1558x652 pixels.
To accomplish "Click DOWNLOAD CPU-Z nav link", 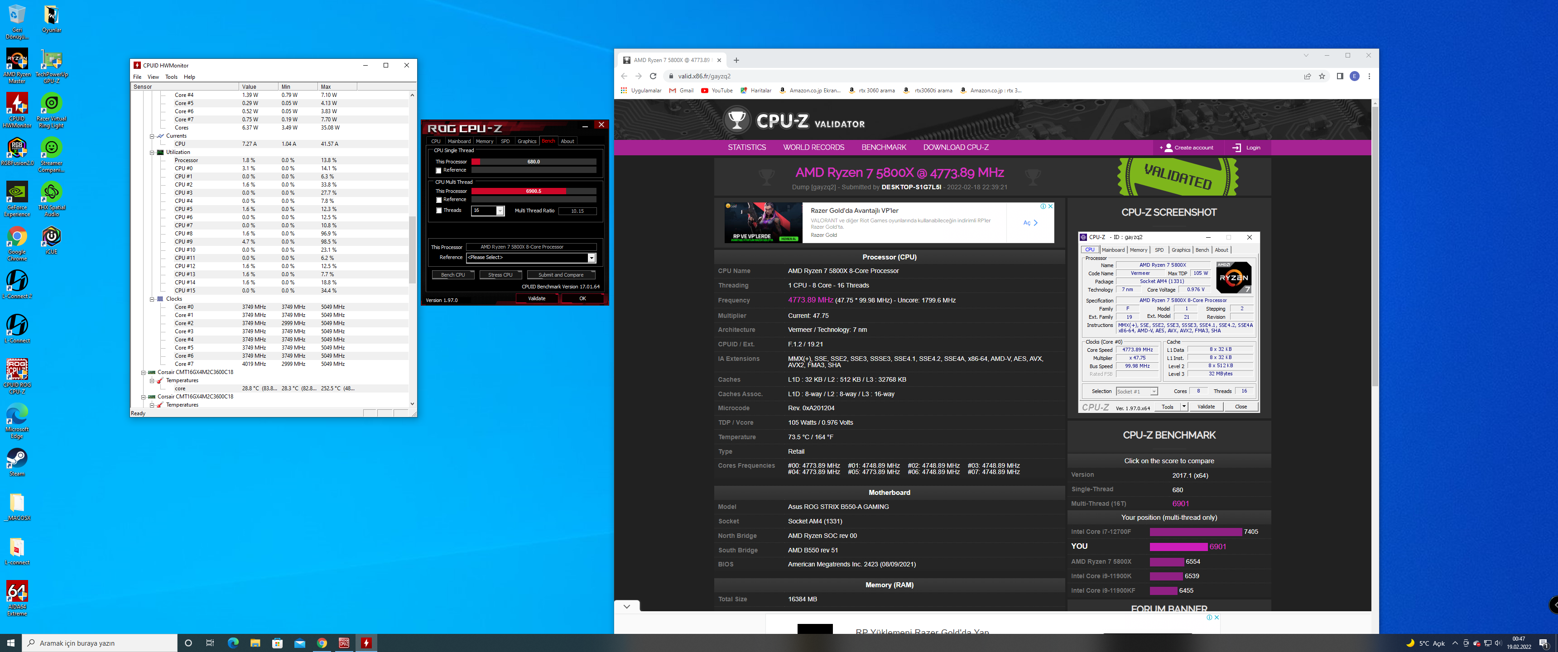I will (956, 148).
